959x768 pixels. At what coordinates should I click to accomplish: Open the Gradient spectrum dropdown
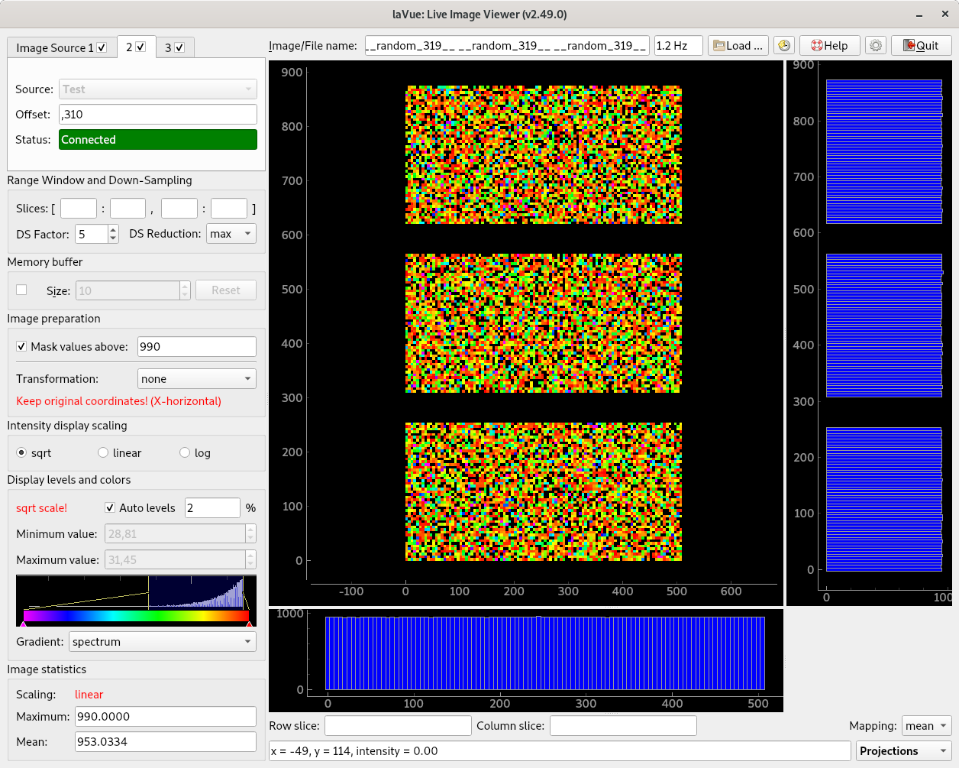click(163, 642)
